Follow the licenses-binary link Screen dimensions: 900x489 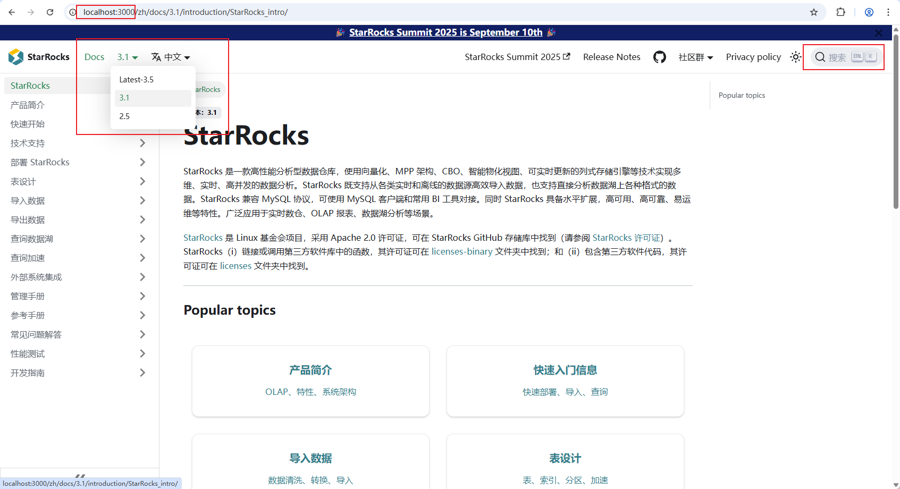coord(462,252)
